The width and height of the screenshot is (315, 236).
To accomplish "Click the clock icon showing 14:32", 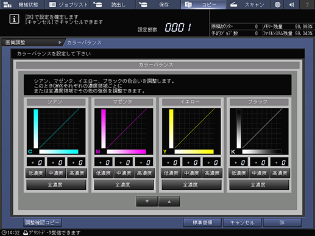I will tap(4, 232).
